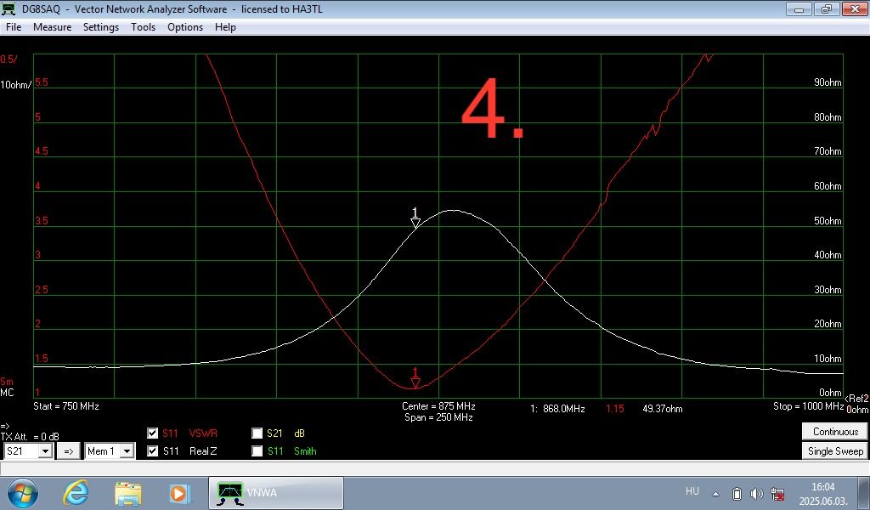870x510 pixels.
Task: Open the Measure menu
Action: (52, 27)
